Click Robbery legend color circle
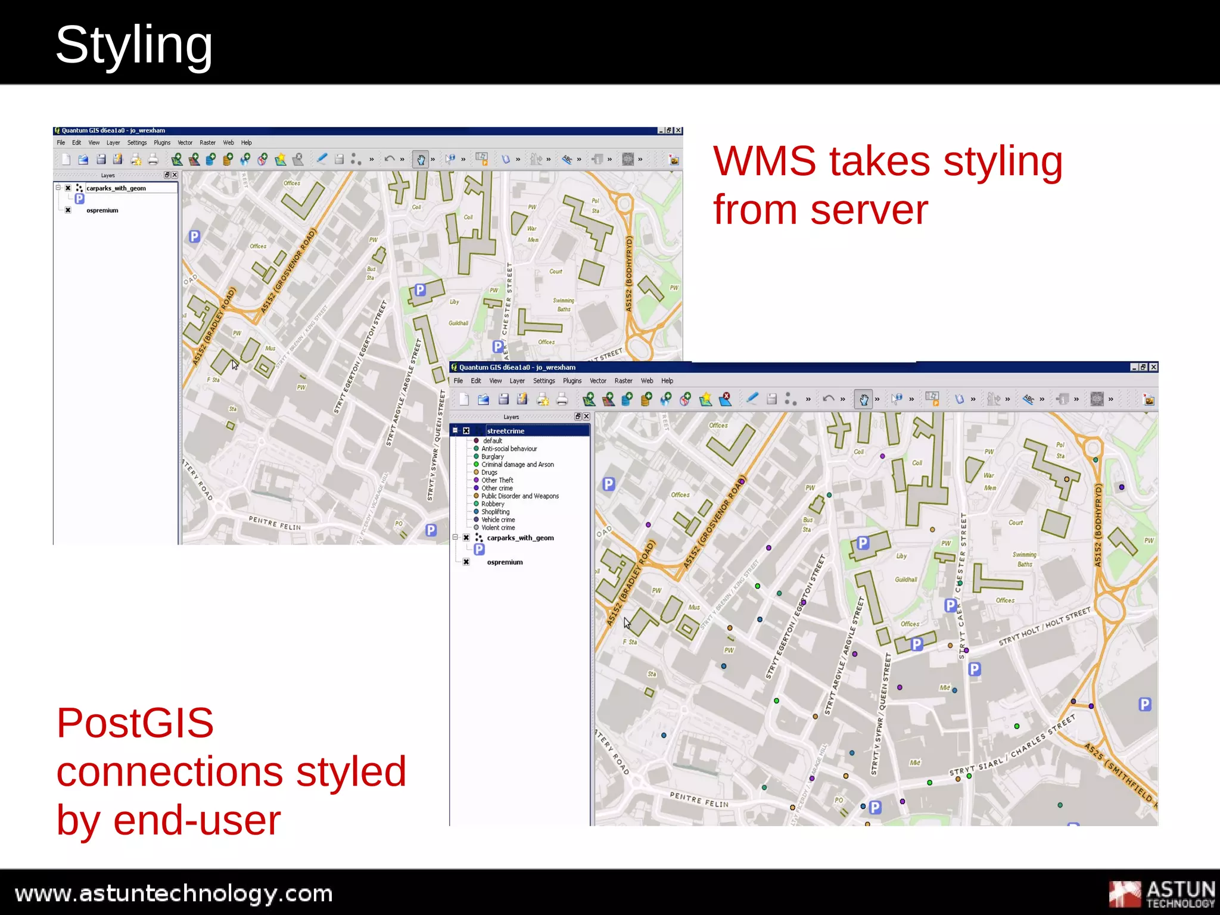Viewport: 1220px width, 915px height. pyautogui.click(x=476, y=504)
